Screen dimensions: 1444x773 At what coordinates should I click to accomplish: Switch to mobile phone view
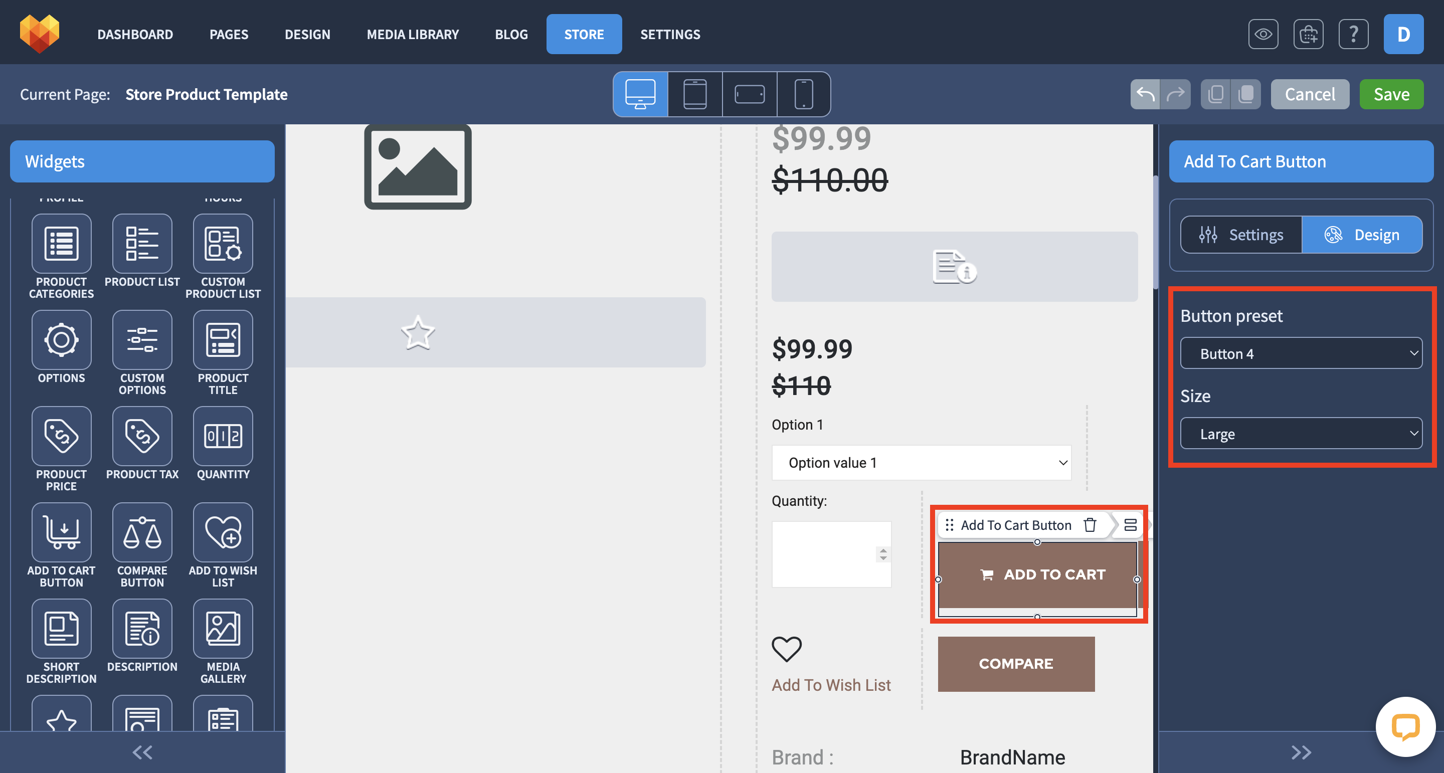[804, 94]
